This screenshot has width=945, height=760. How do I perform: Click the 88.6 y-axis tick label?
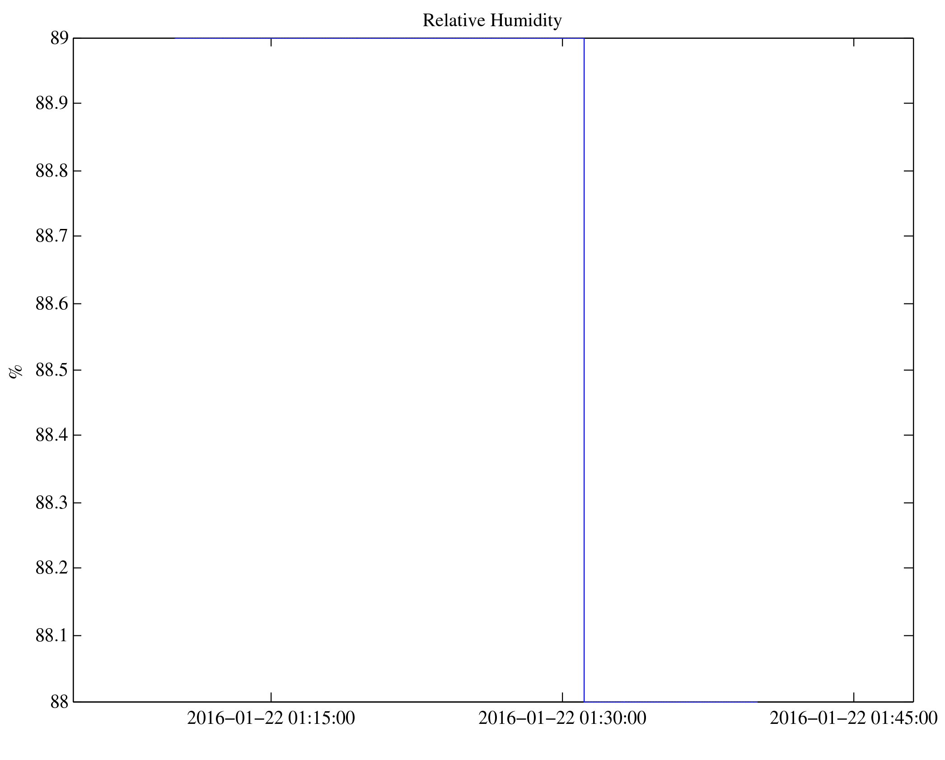(52, 303)
